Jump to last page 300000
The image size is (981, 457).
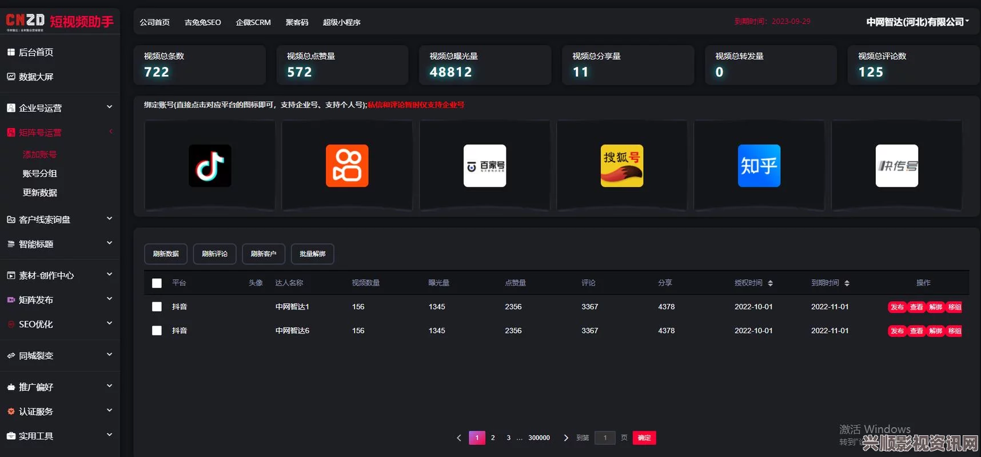539,438
